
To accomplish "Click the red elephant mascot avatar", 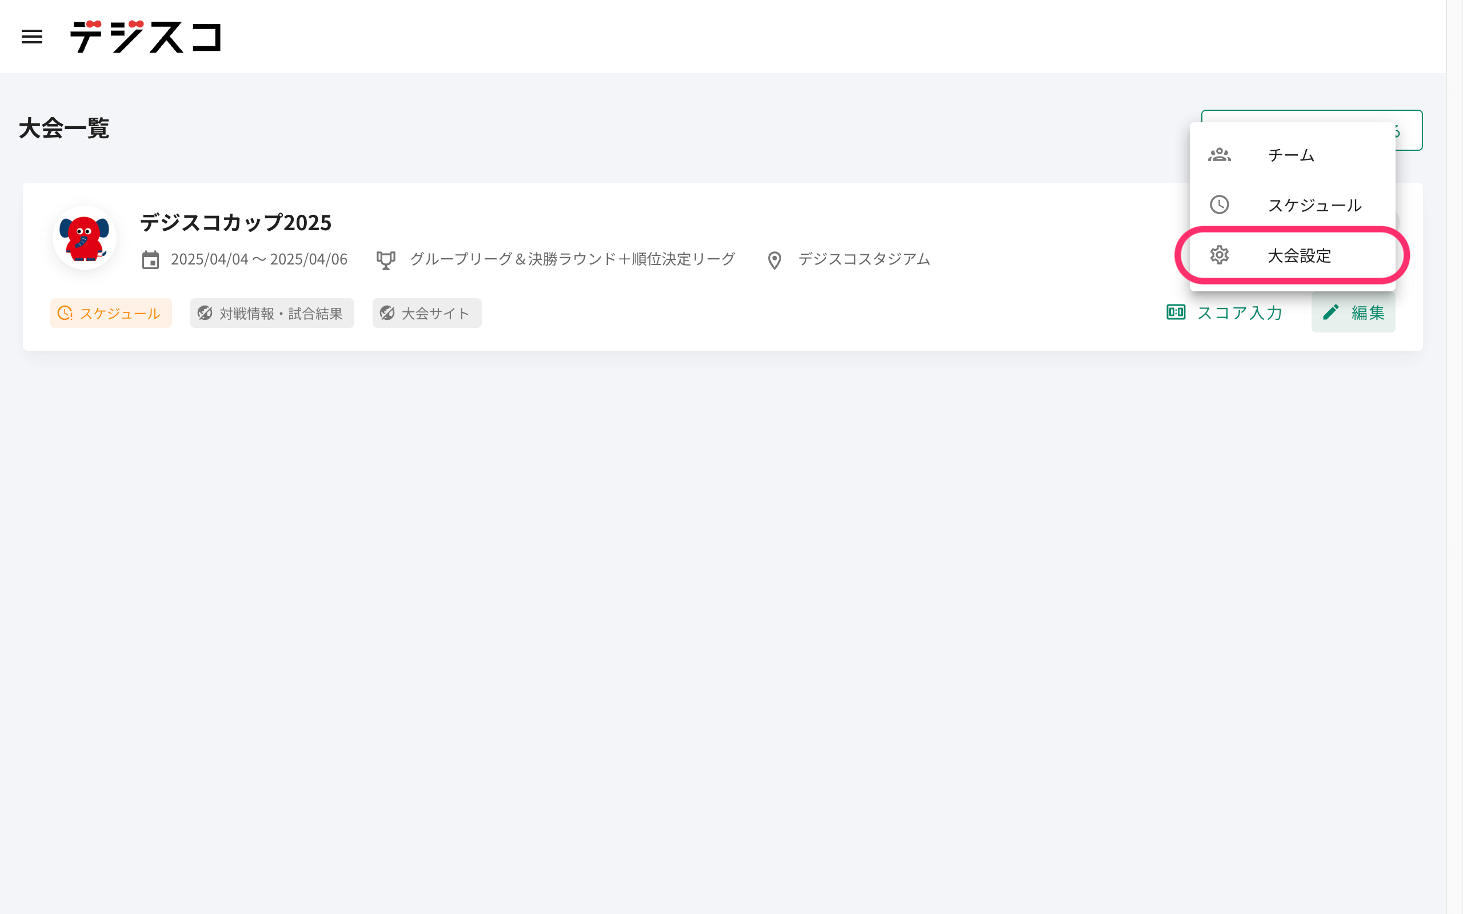I will pos(85,238).
